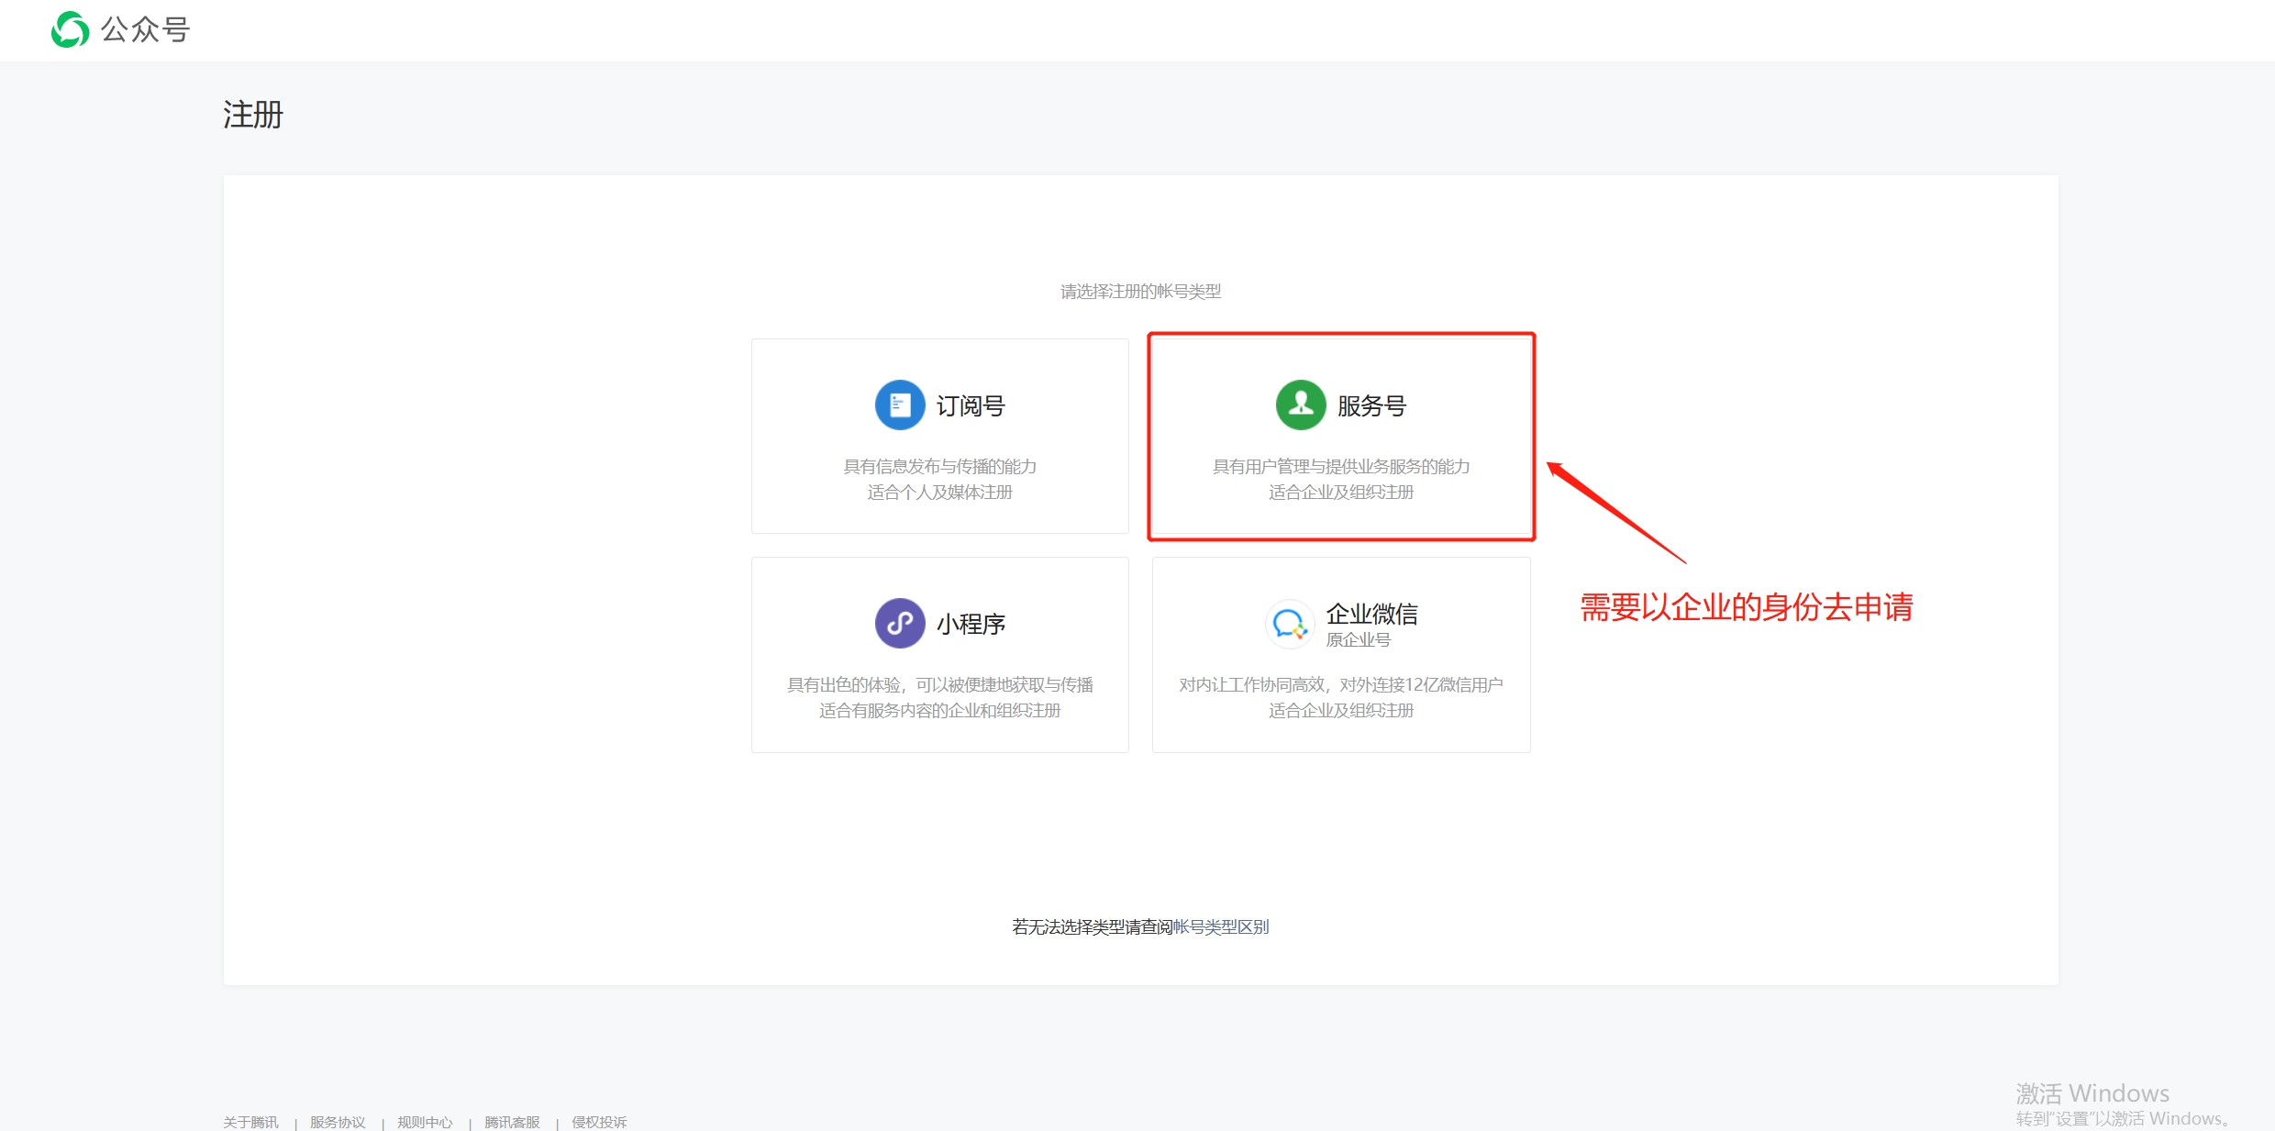Click 适合个人及媒体注册 description text
The image size is (2275, 1131).
[939, 492]
